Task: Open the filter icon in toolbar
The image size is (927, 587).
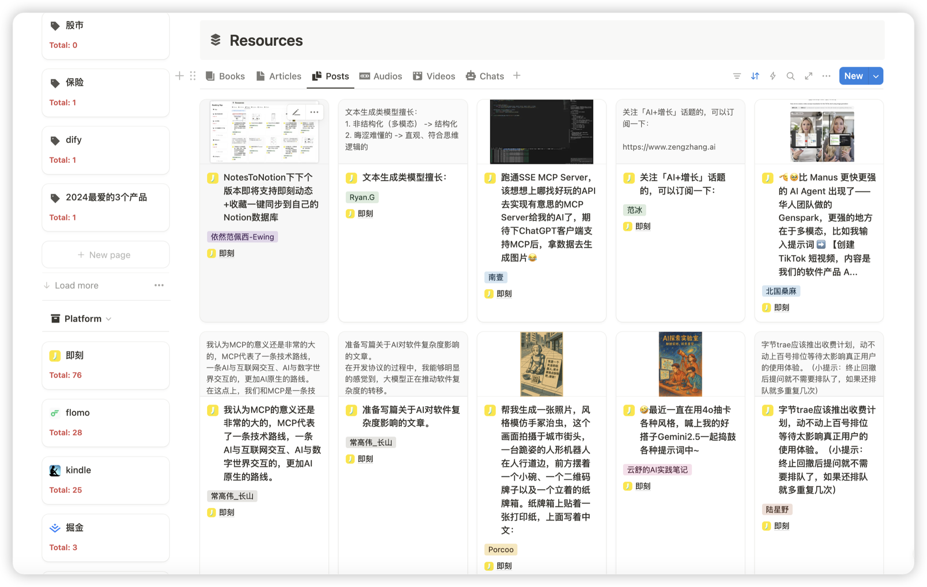Action: 736,76
